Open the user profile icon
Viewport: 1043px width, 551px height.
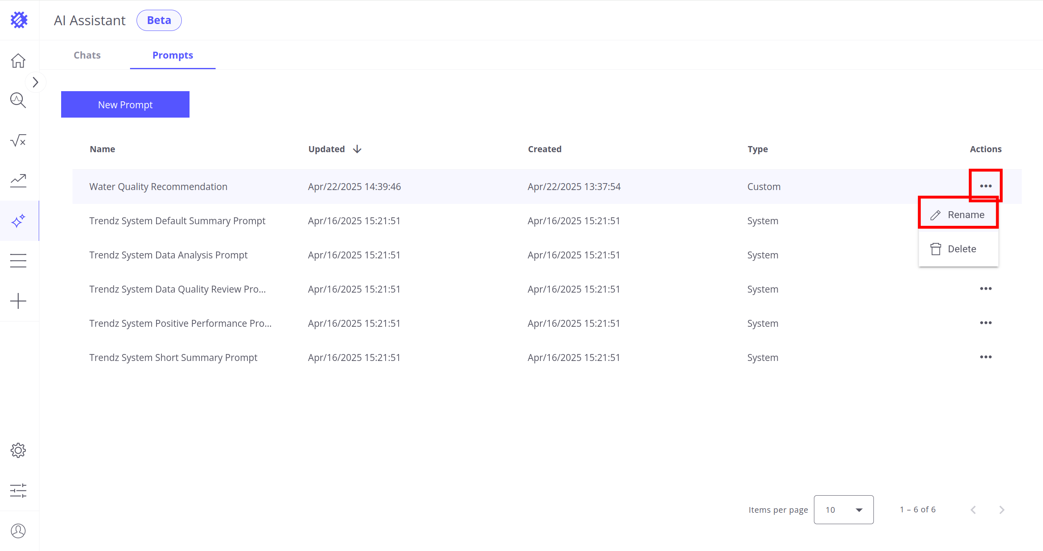(x=18, y=531)
